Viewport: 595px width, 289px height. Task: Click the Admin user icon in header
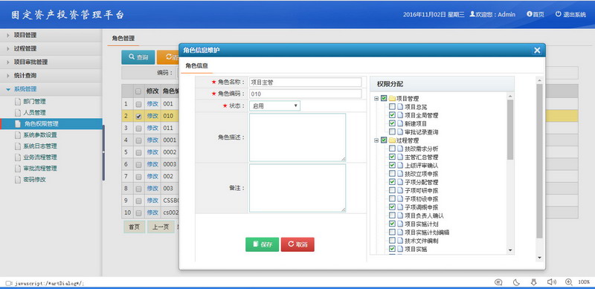[472, 14]
